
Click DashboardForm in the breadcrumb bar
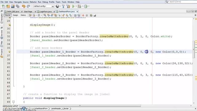[41, 109]
